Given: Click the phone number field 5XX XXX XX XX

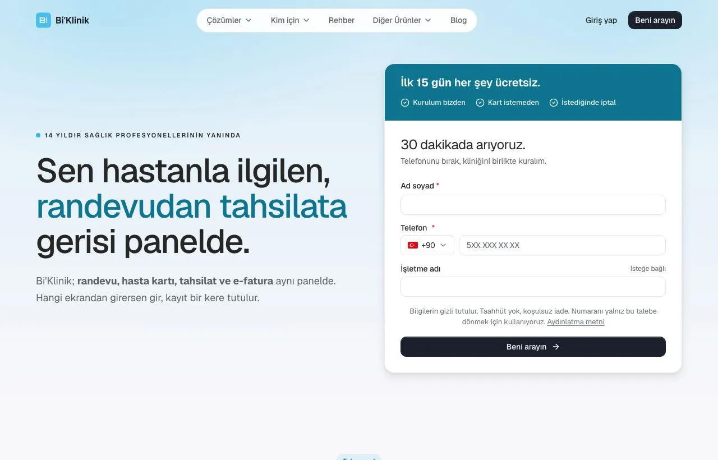Looking at the screenshot, I should tap(562, 245).
